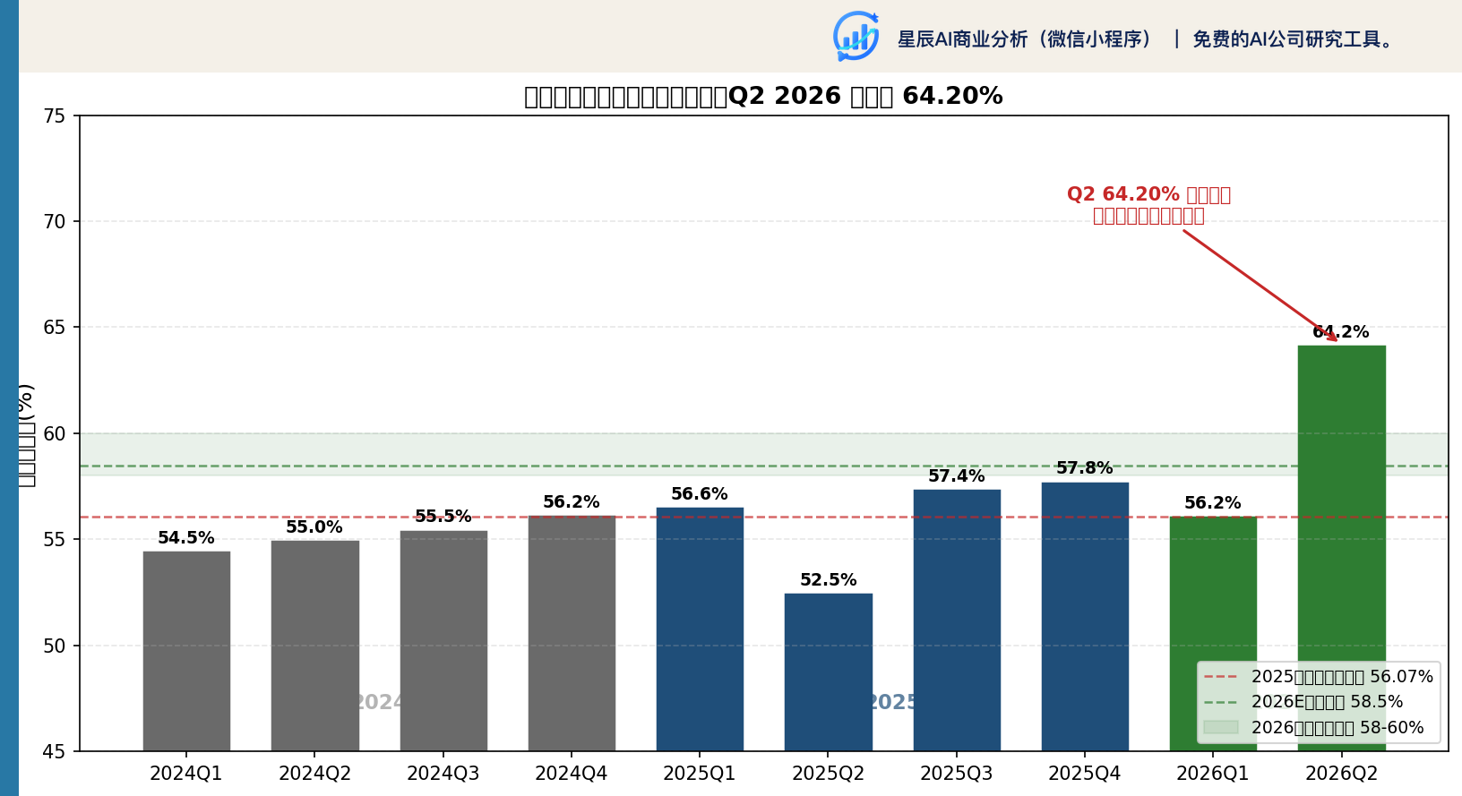
Task: Click the 57.8% value label
Action: [1085, 468]
